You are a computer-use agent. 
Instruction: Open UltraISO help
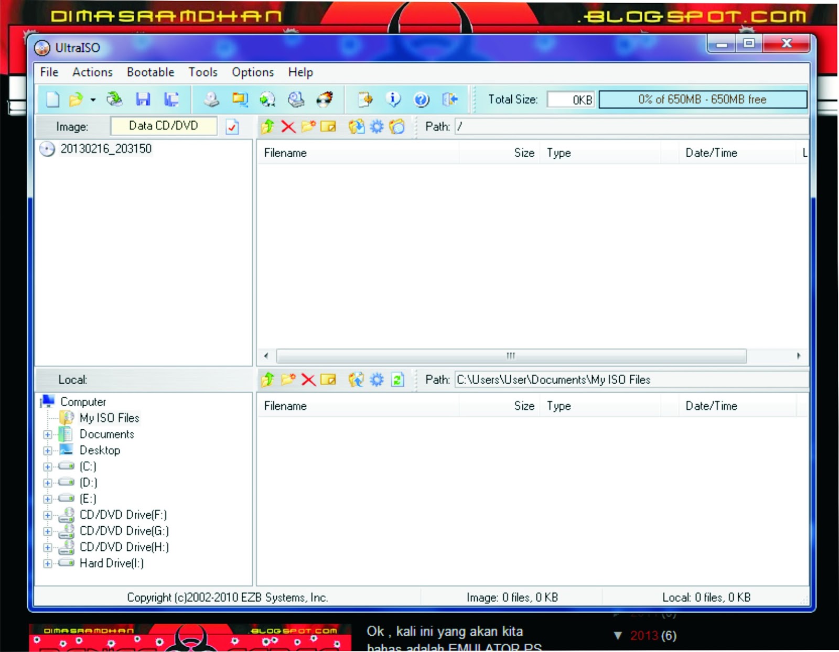pyautogui.click(x=421, y=99)
